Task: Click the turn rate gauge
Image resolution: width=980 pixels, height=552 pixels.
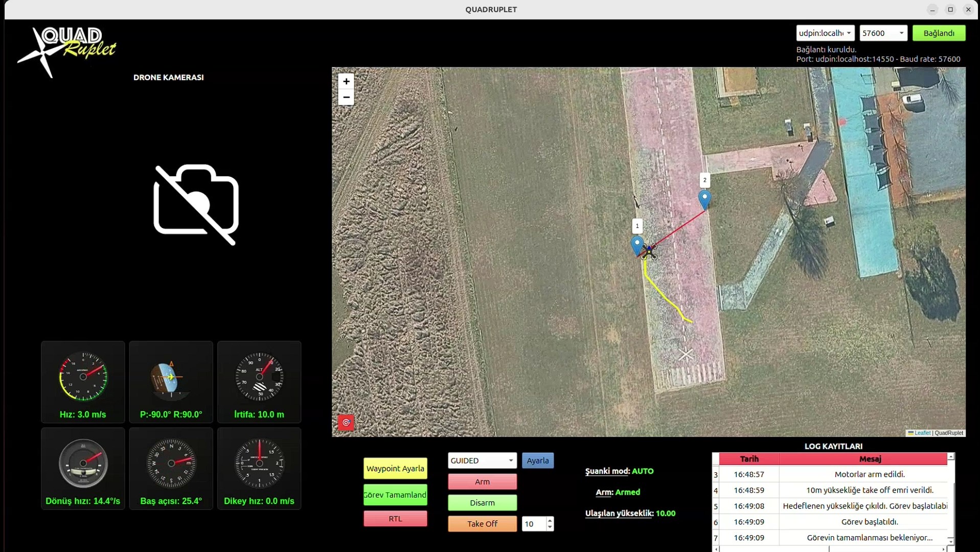Action: [x=83, y=463]
